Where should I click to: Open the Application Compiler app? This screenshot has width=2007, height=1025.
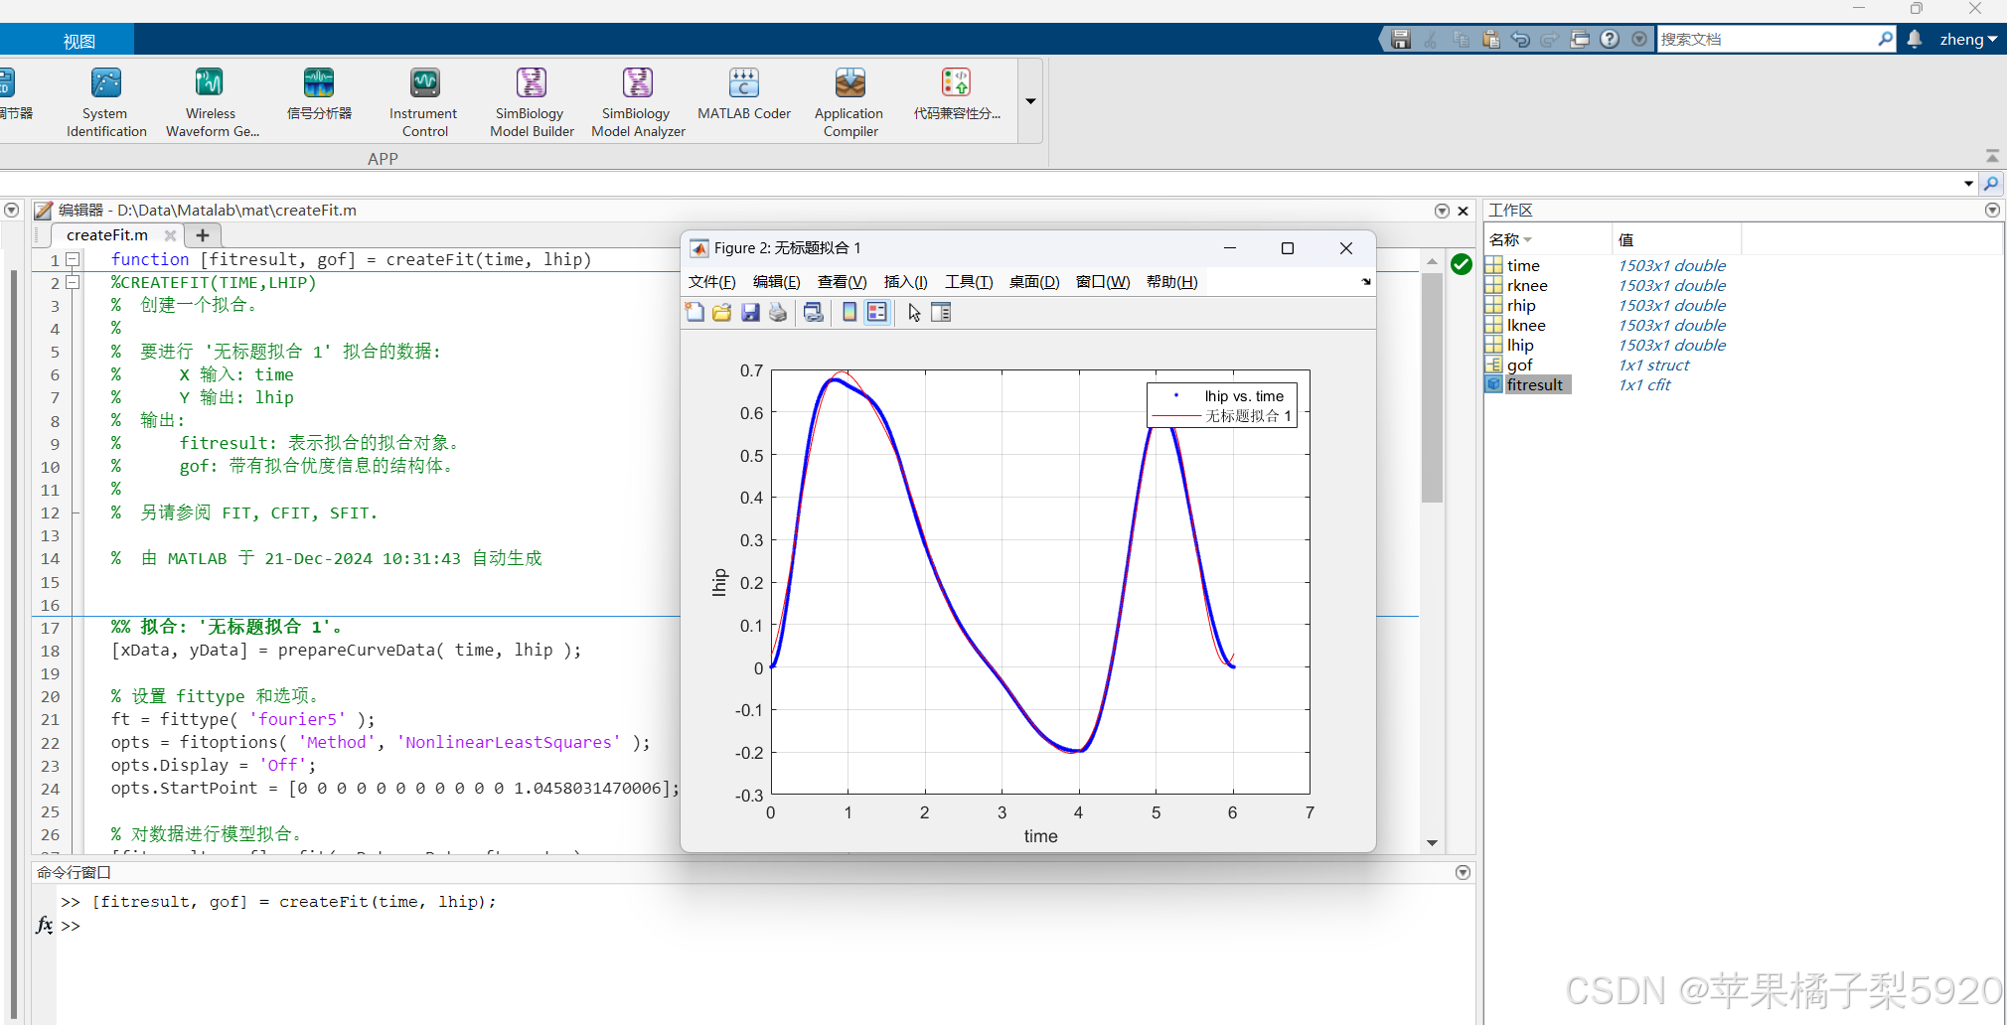click(x=849, y=102)
